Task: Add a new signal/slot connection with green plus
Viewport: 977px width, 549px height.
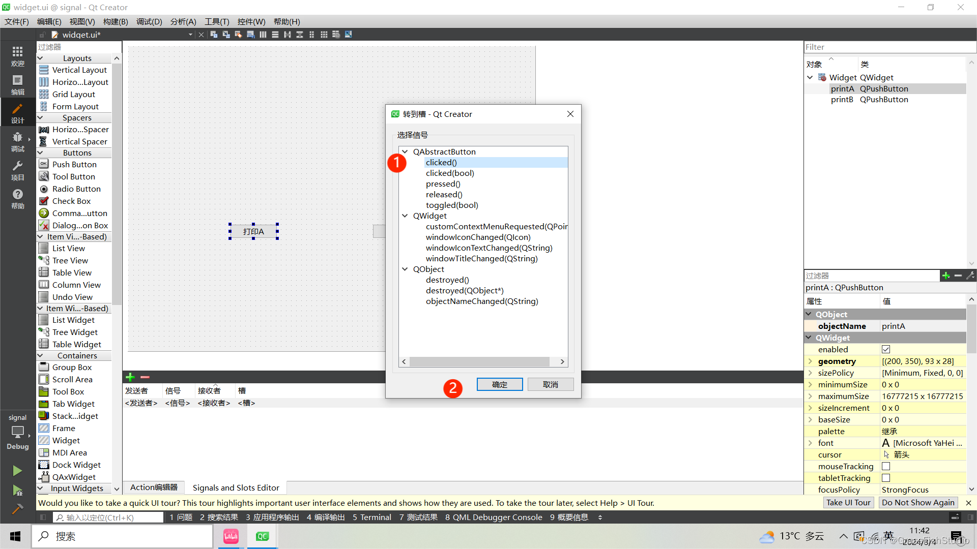Action: pos(130,377)
